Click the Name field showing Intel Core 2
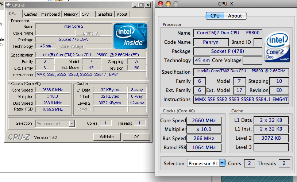Image resolution: width=297 pixels, height=182 pixels. click(73, 26)
